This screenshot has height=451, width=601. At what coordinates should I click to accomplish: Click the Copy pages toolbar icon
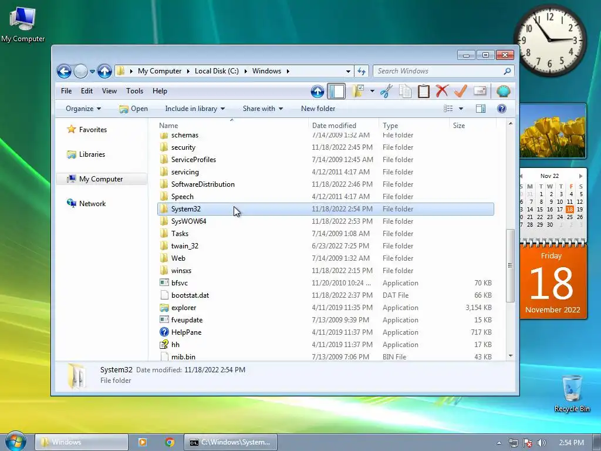[x=405, y=91]
